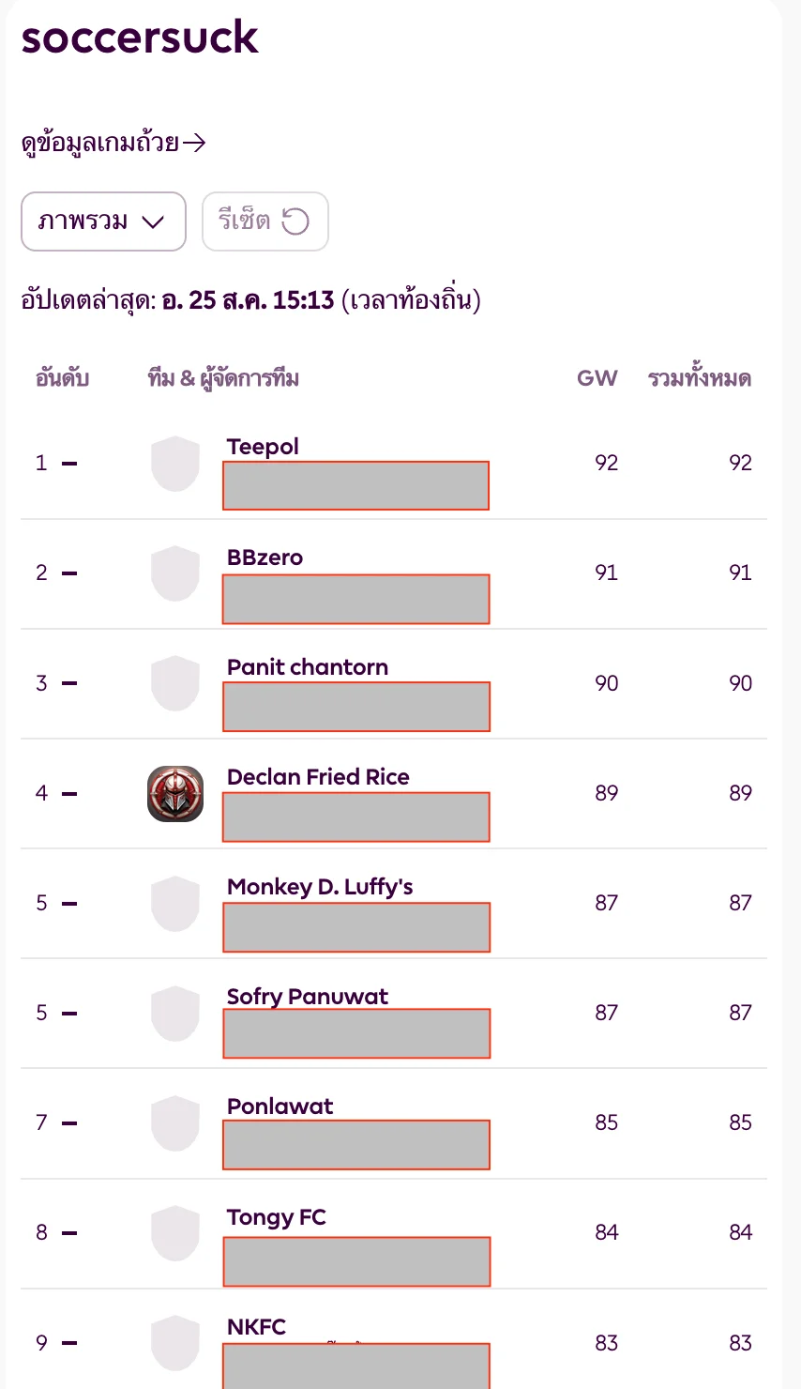Open the ภาพรวม dropdown
Image resolution: width=801 pixels, height=1389 pixels.
103,221
